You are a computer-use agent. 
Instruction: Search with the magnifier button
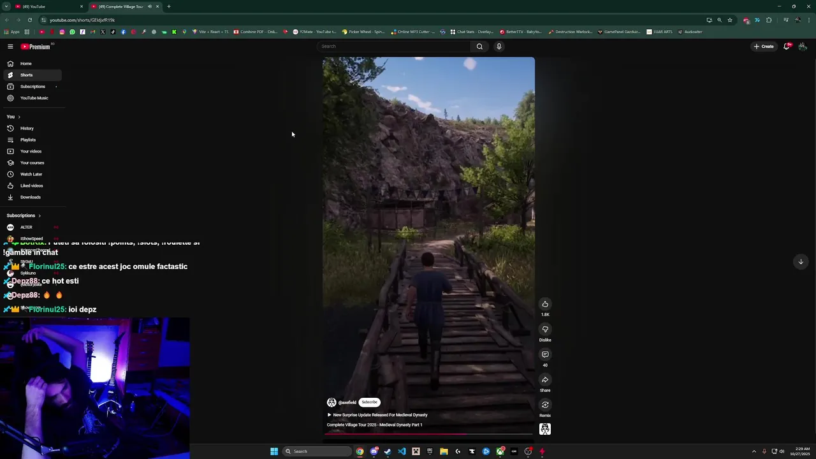479,46
